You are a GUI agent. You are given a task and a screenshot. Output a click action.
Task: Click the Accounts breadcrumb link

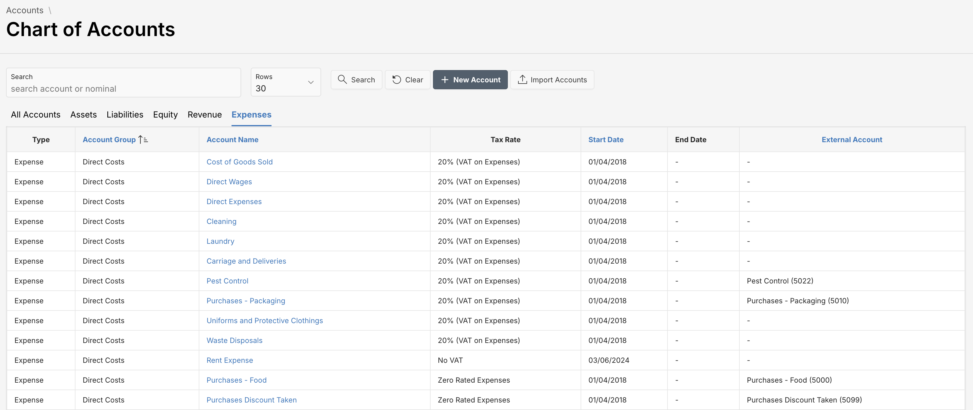point(25,11)
